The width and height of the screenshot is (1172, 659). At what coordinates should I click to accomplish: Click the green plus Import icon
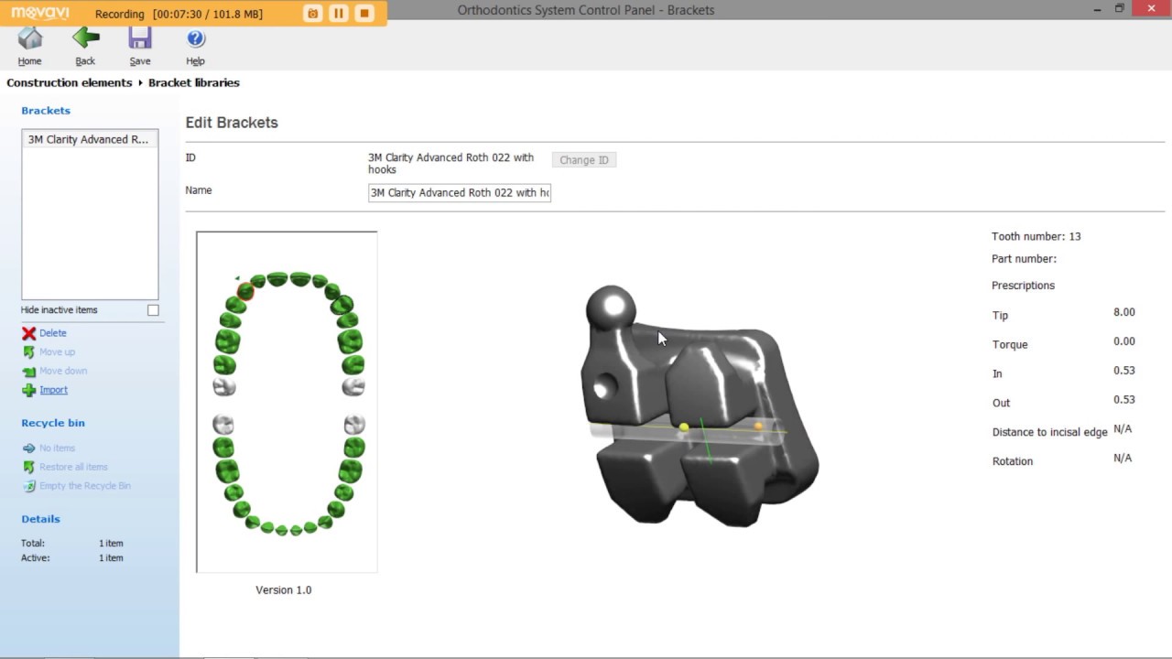click(29, 390)
